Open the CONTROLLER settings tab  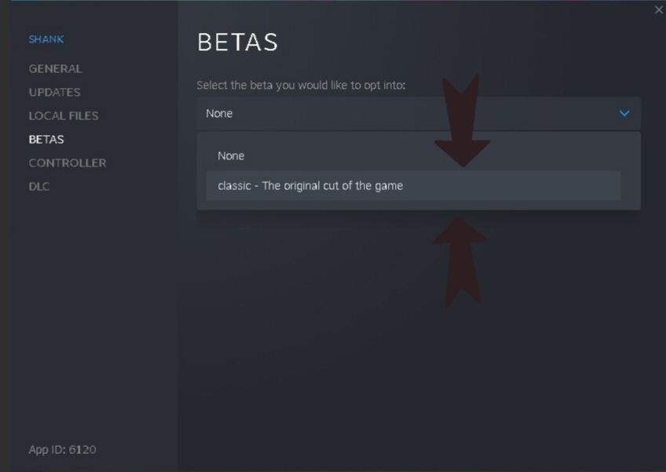coord(68,163)
